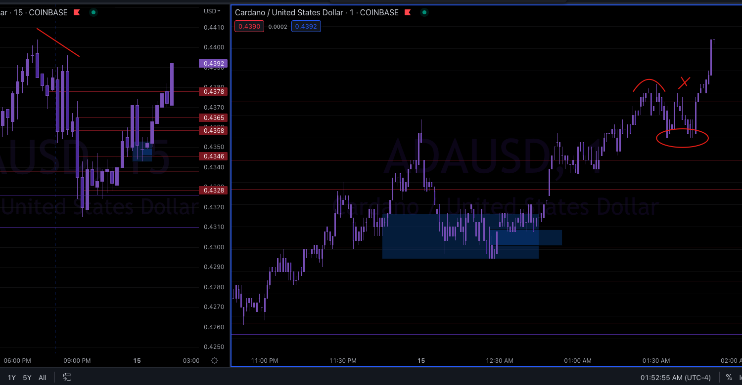Click the green market status dot on the 15-minute chart
The height and width of the screenshot is (385, 742).
point(93,12)
